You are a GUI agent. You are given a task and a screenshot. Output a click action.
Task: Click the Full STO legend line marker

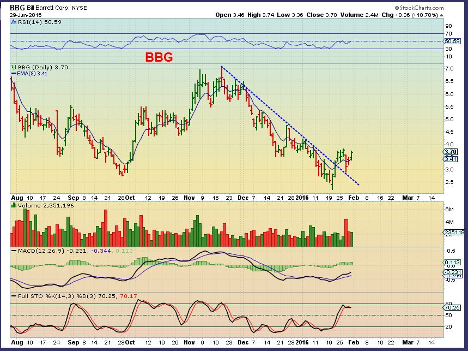click(x=14, y=296)
